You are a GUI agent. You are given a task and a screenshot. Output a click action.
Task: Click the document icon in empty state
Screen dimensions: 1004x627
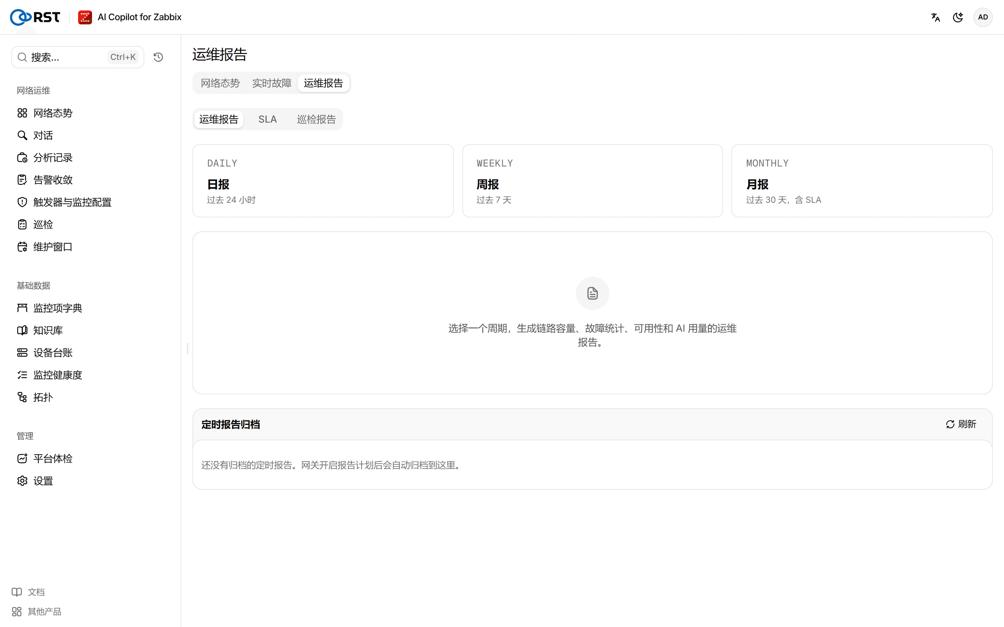[x=592, y=293]
